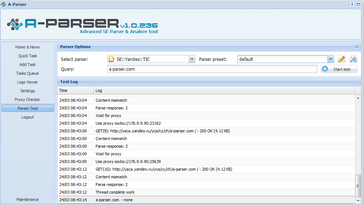
Task: Select the GET(9) yaca.yandex.ru log entry
Action: 206,131
